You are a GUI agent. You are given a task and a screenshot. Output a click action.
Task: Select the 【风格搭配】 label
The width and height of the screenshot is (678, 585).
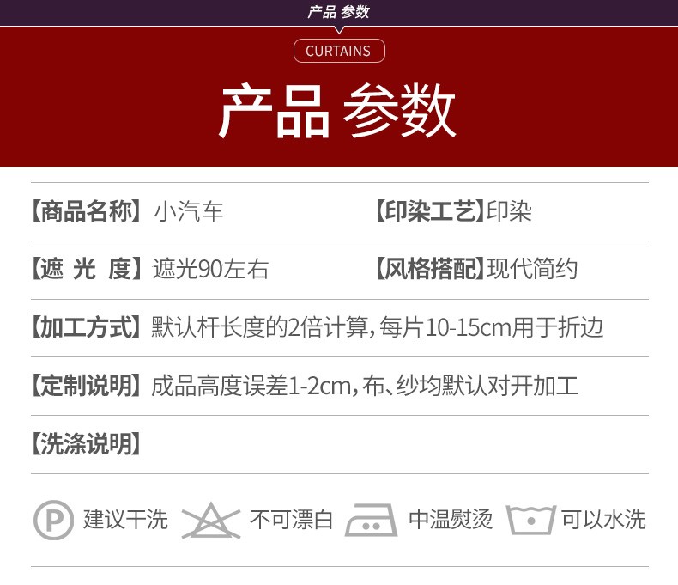426,269
